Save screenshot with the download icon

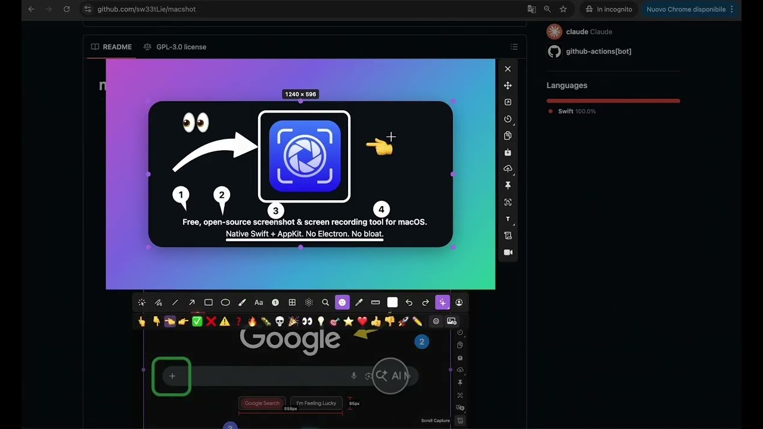point(508,152)
